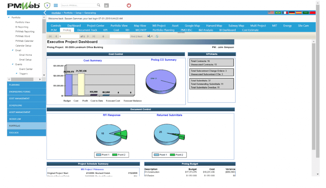326x188 pixels.
Task: Collapse sidebar with the left chevron
Action: pyautogui.click(x=45, y=13)
